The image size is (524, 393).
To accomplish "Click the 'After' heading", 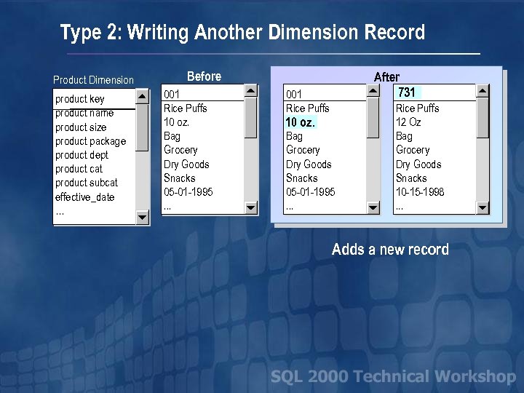I will pyautogui.click(x=386, y=77).
